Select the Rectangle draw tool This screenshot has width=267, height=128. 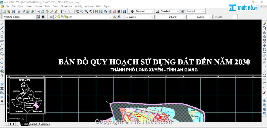[2, 41]
